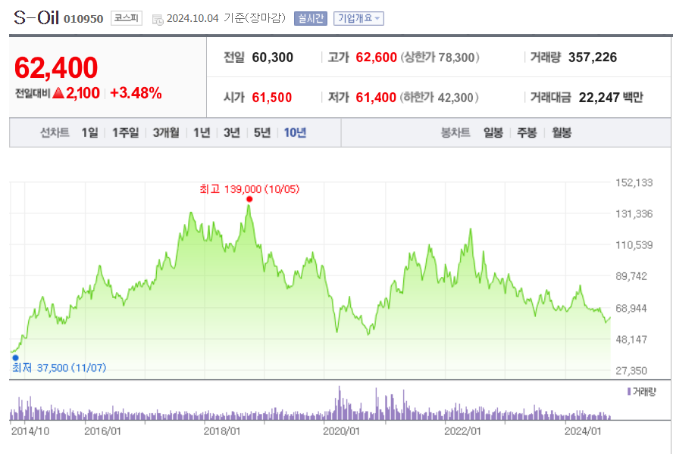Select the 3년 line chart period
The height and width of the screenshot is (454, 673).
coord(231,132)
